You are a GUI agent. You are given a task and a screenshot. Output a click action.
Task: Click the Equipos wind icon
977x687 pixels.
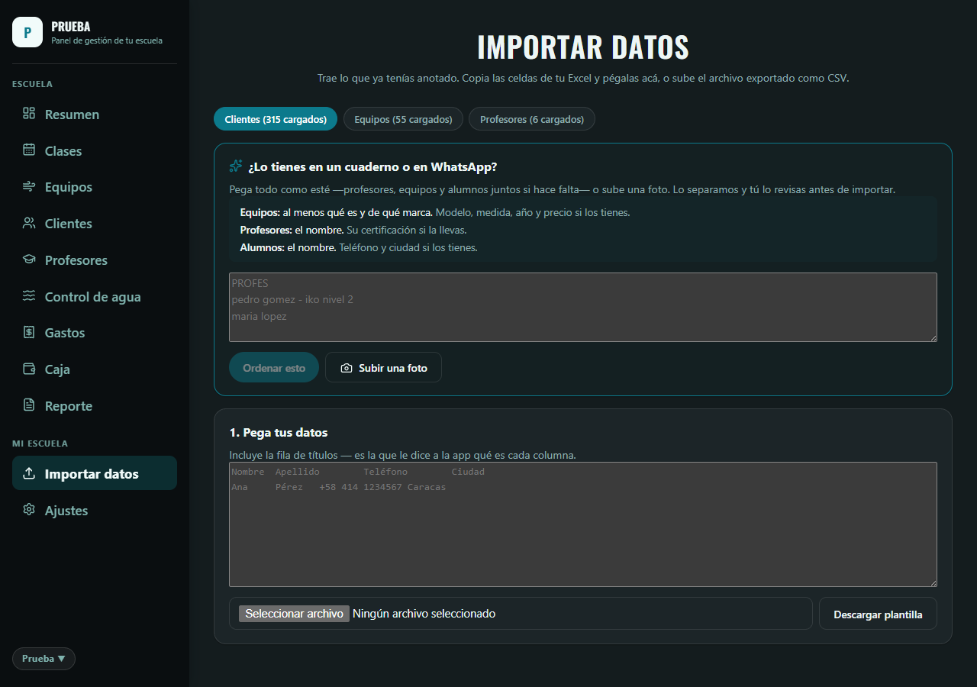[x=29, y=186]
